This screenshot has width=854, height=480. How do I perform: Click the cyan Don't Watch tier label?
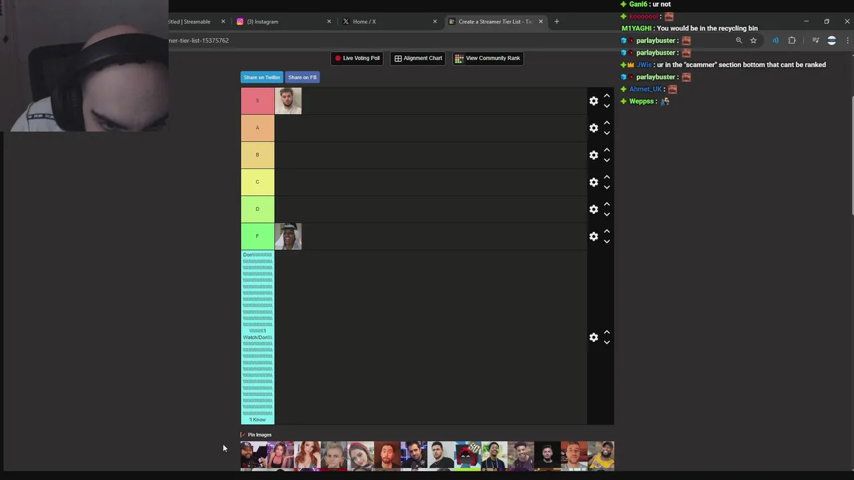(x=258, y=337)
